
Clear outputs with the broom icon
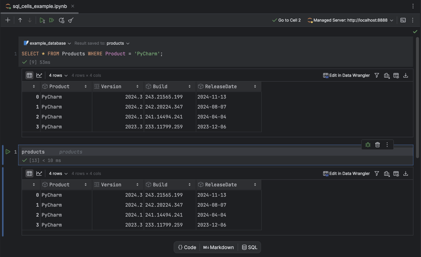(71, 20)
